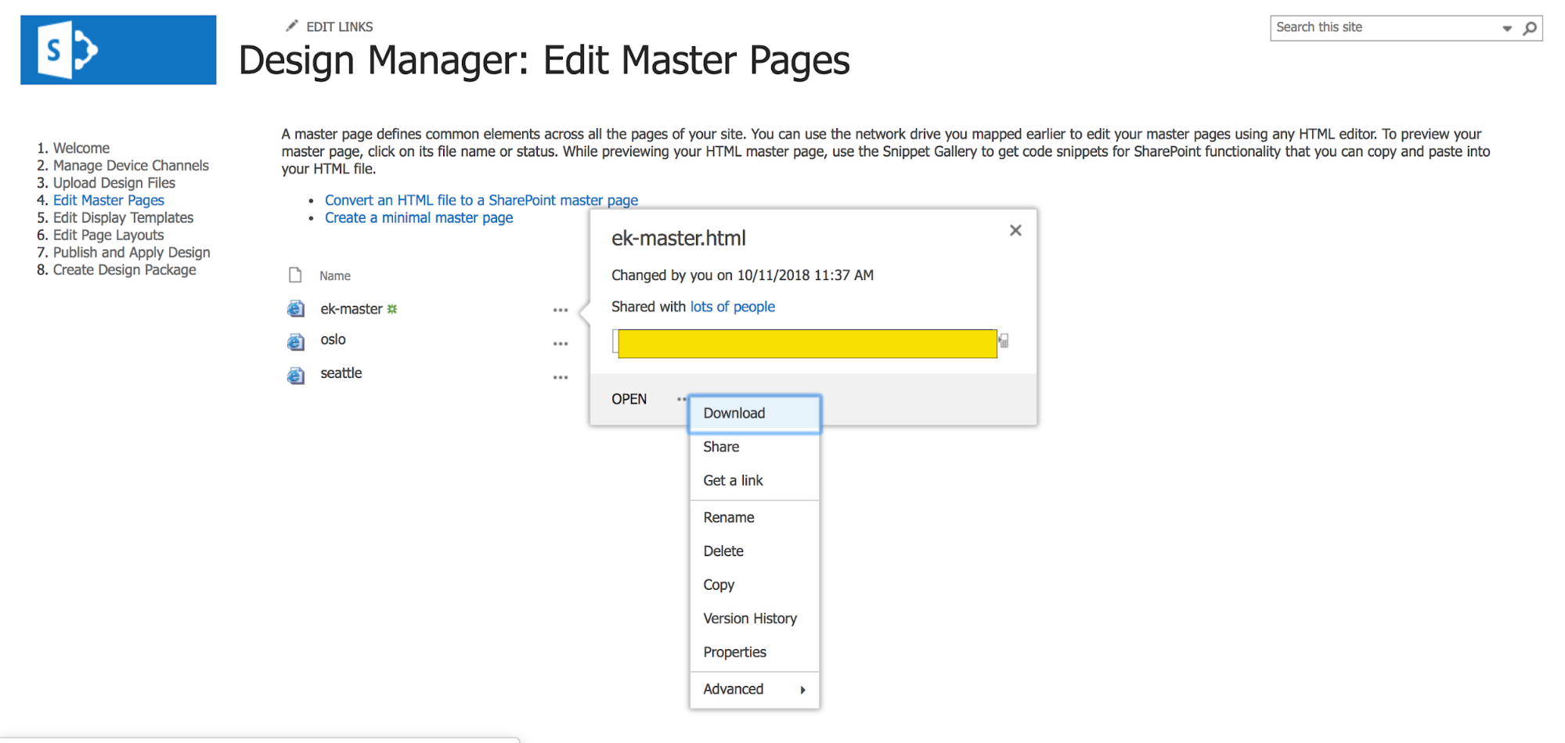Click the ek-master.html callout title
This screenshot has width=1565, height=743.
(x=679, y=238)
